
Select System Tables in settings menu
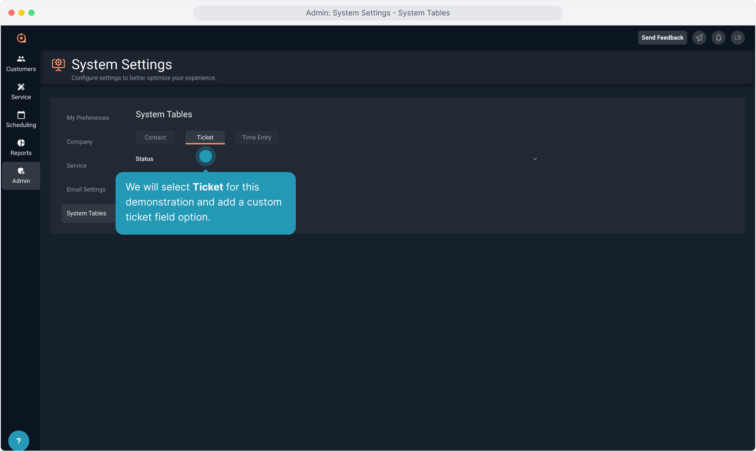[x=86, y=213]
